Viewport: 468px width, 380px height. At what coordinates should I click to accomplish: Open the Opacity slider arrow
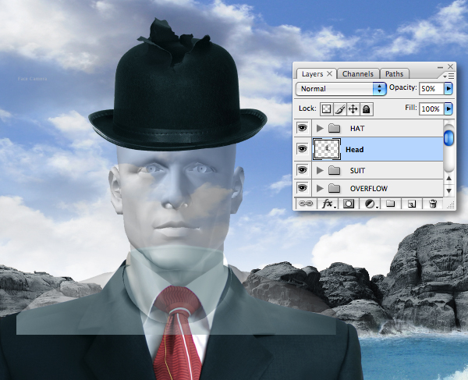point(448,89)
